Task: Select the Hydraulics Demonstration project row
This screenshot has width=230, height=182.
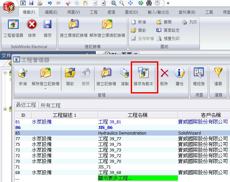Action: 122,133
